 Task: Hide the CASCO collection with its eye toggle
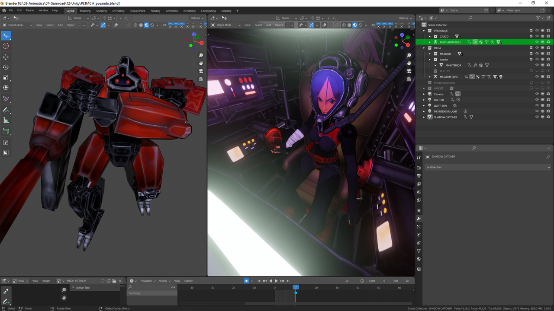click(537, 36)
